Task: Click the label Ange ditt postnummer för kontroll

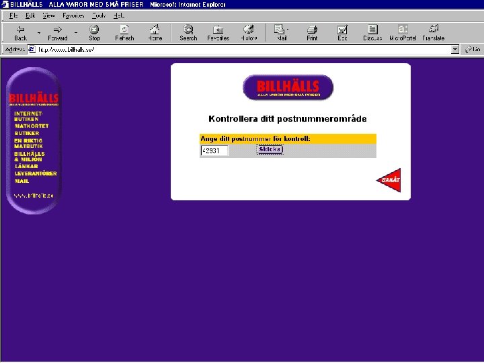Action: pos(255,139)
